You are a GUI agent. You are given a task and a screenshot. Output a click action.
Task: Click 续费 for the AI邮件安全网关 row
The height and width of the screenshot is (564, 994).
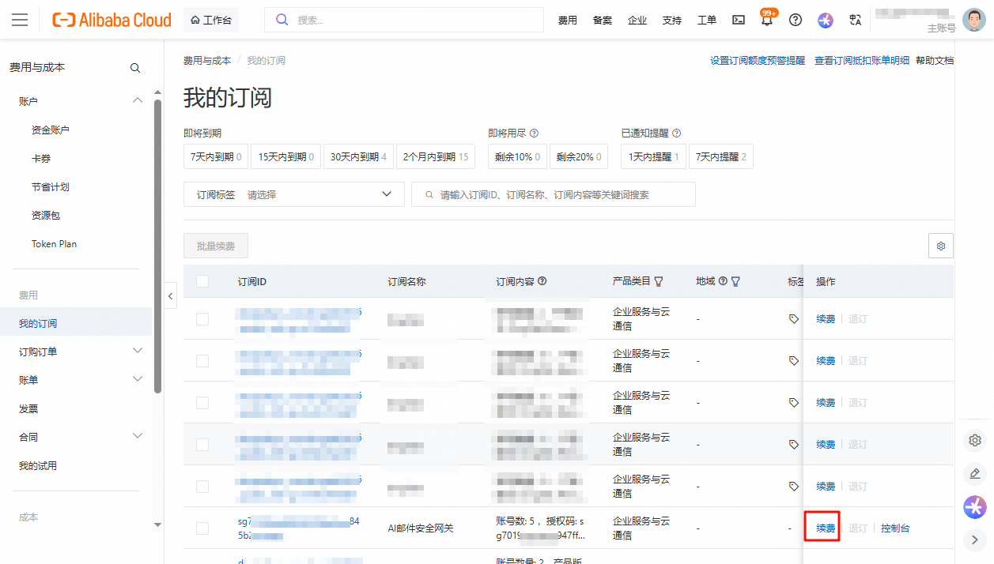pyautogui.click(x=826, y=528)
